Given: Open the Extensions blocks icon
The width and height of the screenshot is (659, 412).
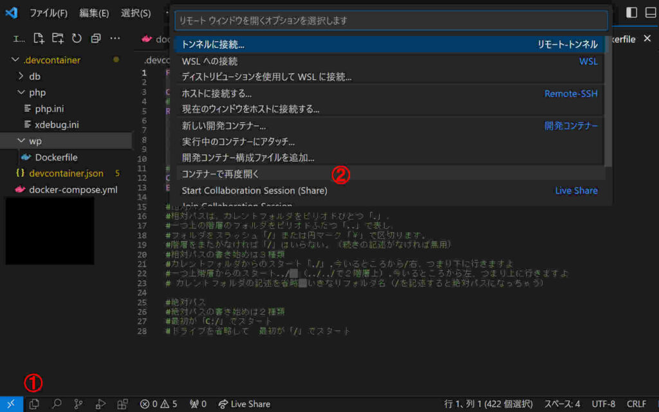Looking at the screenshot, I should tap(122, 404).
